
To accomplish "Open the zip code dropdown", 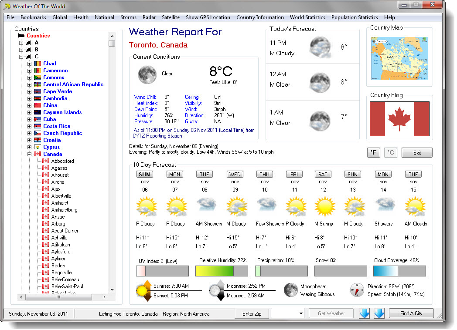I will [301, 313].
